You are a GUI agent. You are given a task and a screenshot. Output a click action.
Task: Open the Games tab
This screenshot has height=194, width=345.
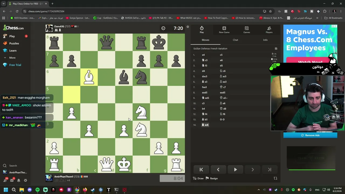247,30
